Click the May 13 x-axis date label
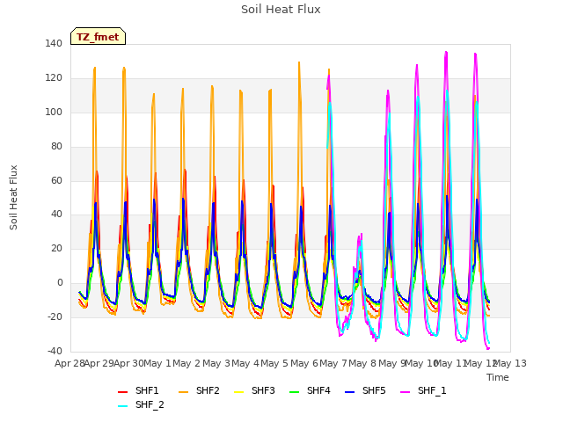Image resolution: width=563 pixels, height=422 pixels. (510, 363)
